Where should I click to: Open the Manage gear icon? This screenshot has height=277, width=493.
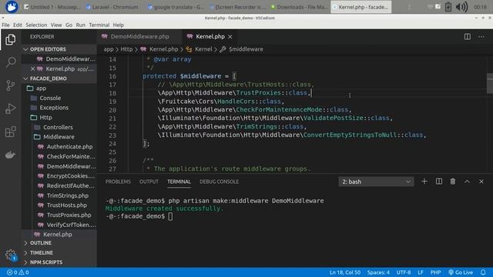pos(10,255)
